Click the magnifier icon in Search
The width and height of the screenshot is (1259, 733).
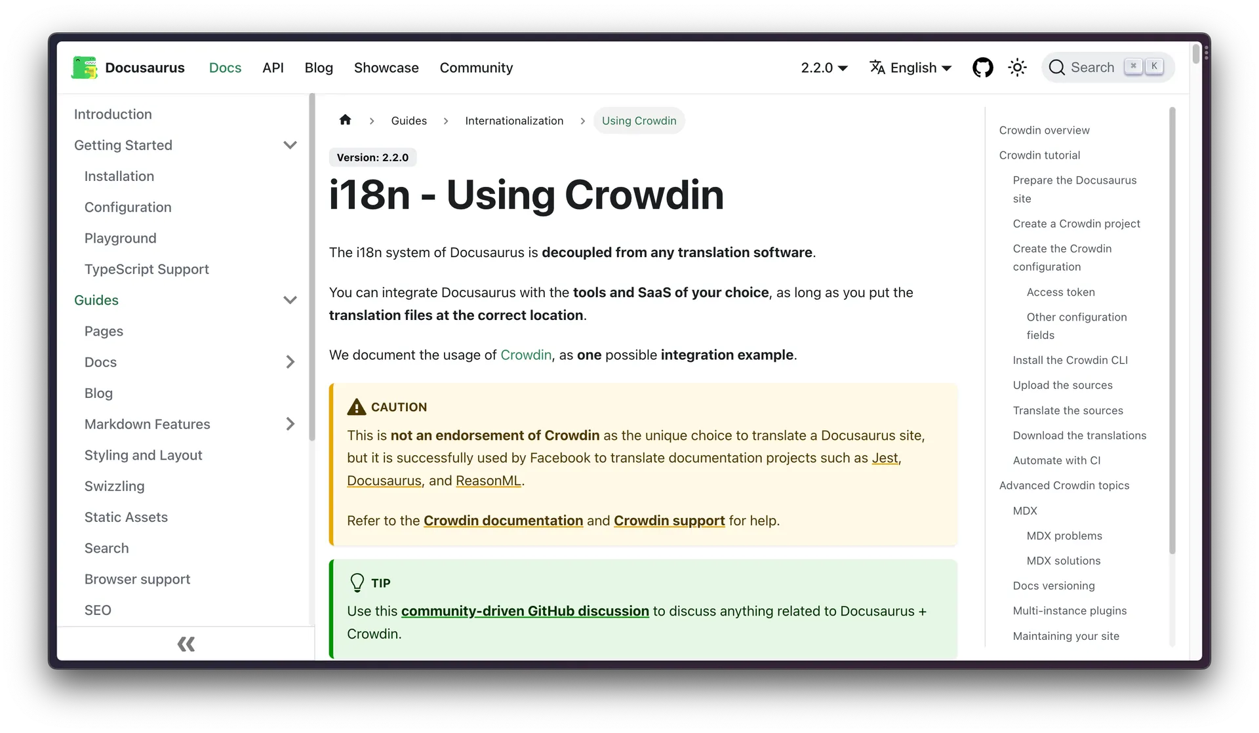1056,68
